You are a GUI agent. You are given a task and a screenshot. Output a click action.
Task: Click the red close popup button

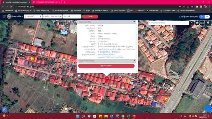coord(106,66)
